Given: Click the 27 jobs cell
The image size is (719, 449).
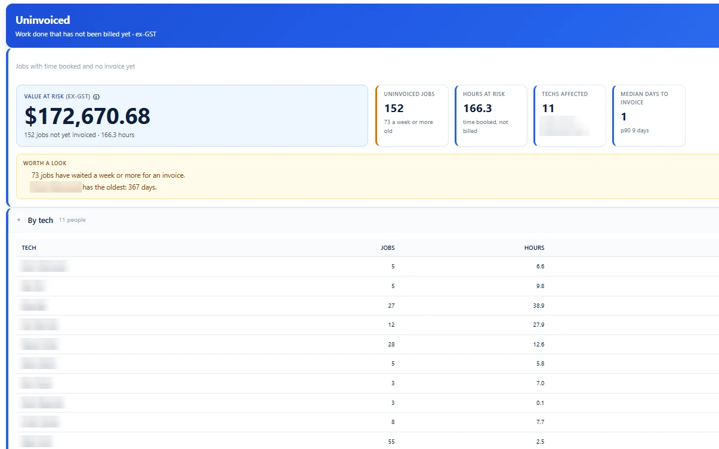Looking at the screenshot, I should [391, 305].
